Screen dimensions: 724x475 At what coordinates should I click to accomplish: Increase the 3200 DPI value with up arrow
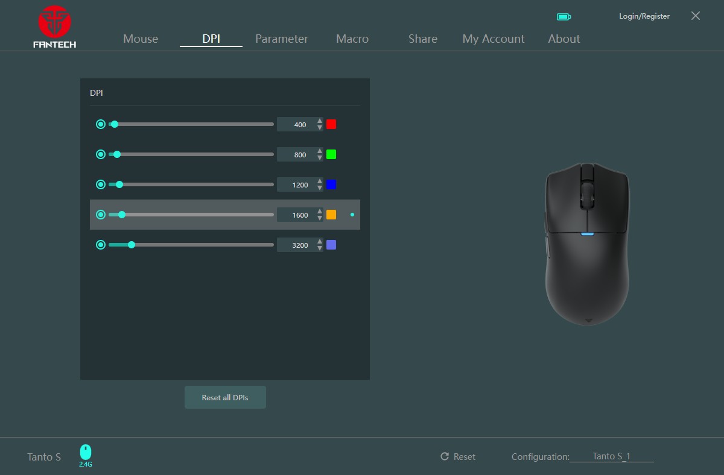320,242
